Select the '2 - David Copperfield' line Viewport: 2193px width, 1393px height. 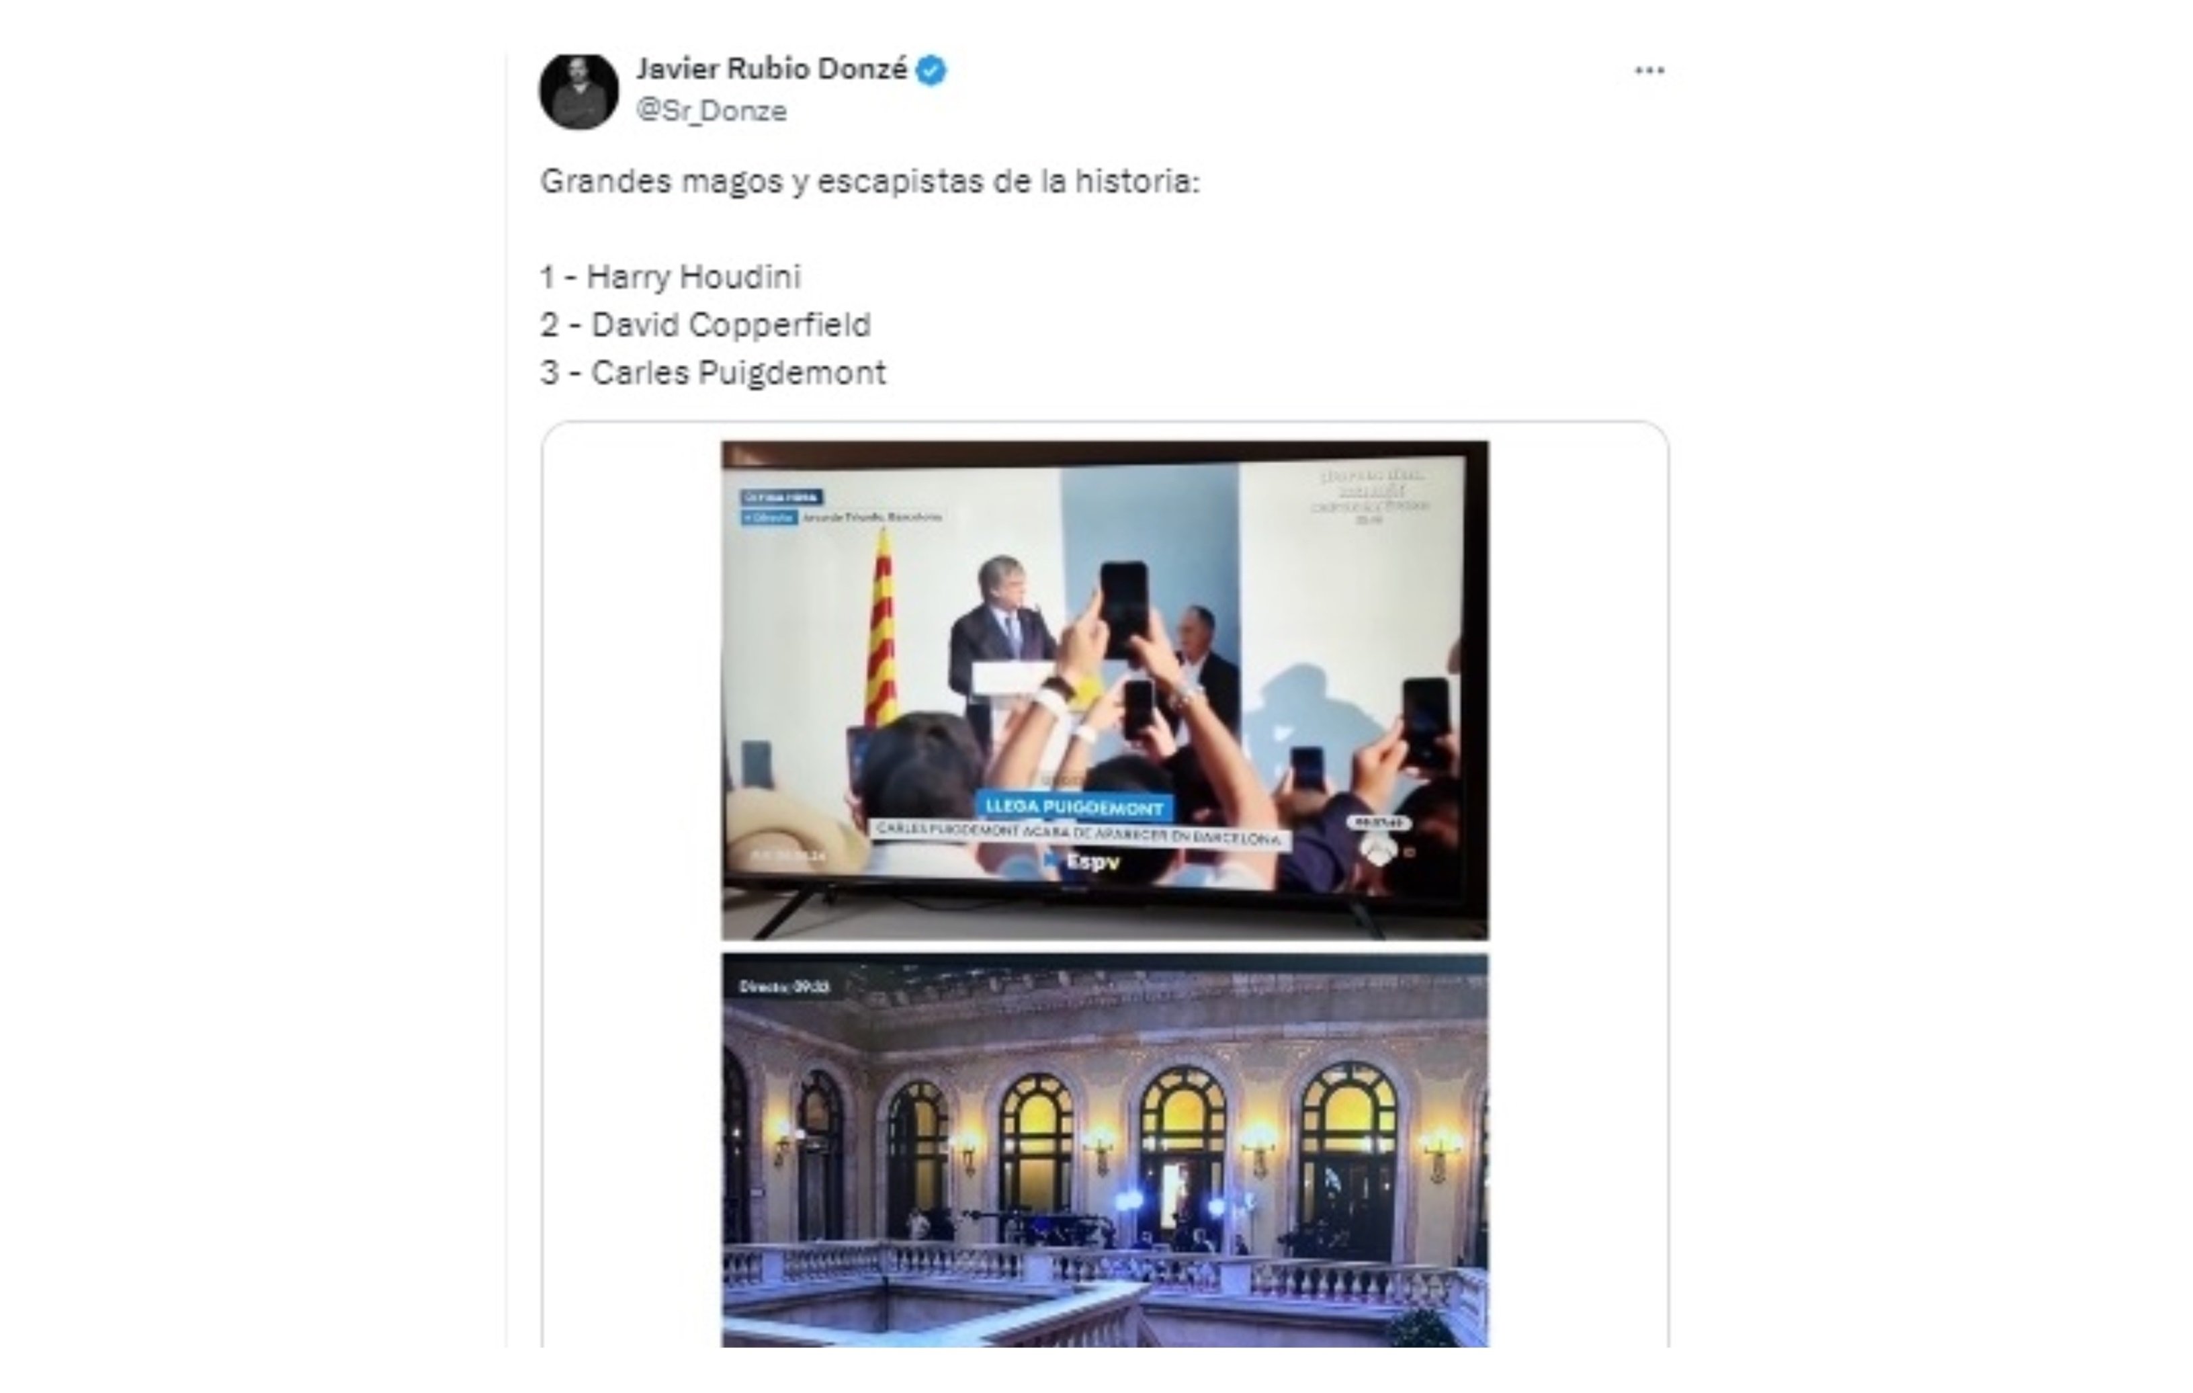coord(705,325)
